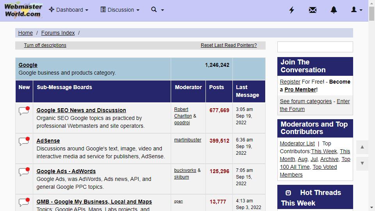View This Week top contributors
375x211 pixels.
point(324,152)
